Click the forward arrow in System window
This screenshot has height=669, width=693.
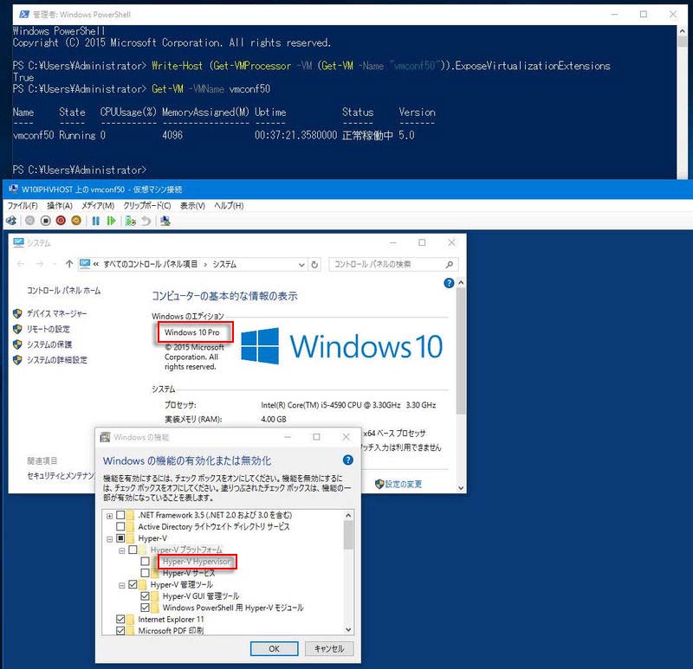[x=40, y=264]
